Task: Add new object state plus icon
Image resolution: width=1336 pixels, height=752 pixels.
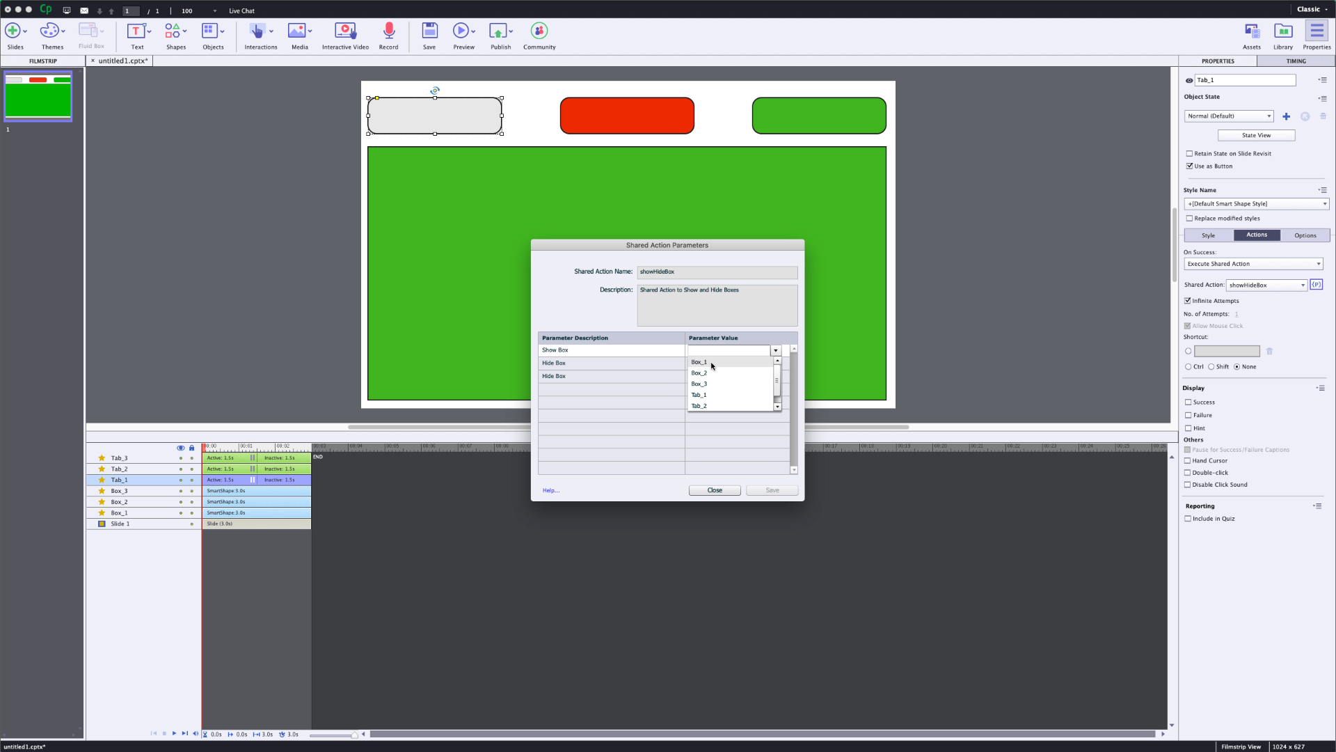Action: tap(1286, 117)
